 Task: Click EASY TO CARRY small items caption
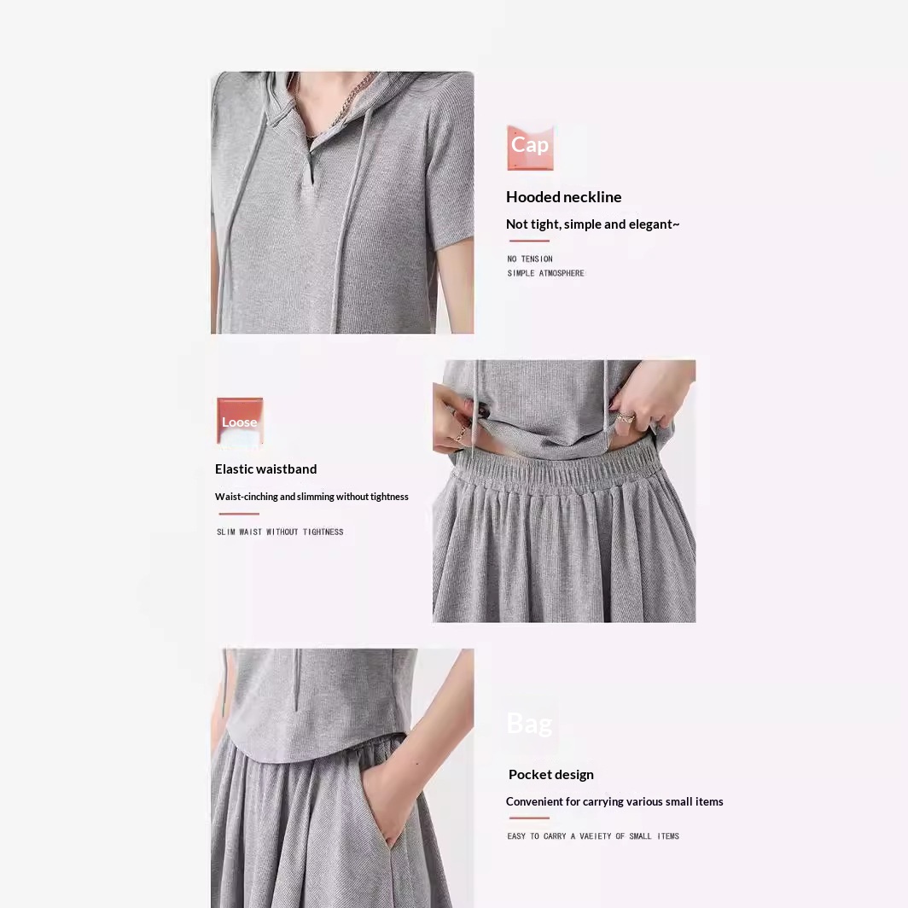tap(593, 836)
